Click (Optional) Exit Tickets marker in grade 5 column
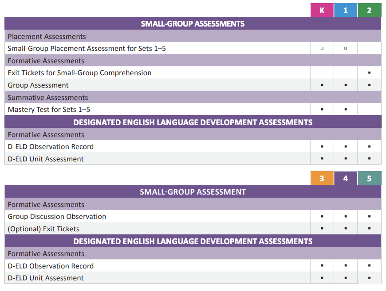Screen dimensions: 386x291 (x=369, y=228)
